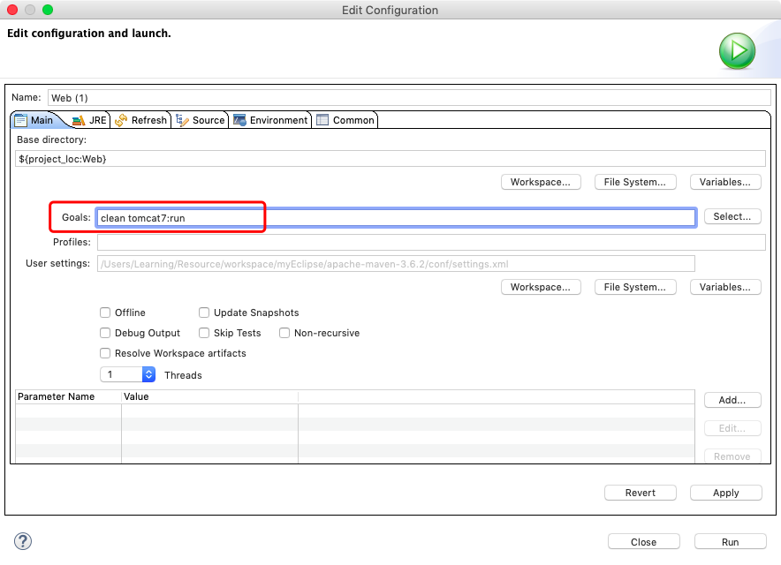Open the help question mark icon
The width and height of the screenshot is (781, 565).
[23, 541]
